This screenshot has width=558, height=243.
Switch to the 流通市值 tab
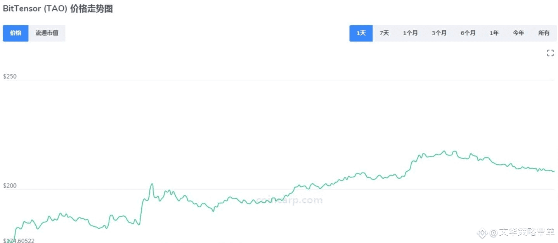[x=47, y=33]
